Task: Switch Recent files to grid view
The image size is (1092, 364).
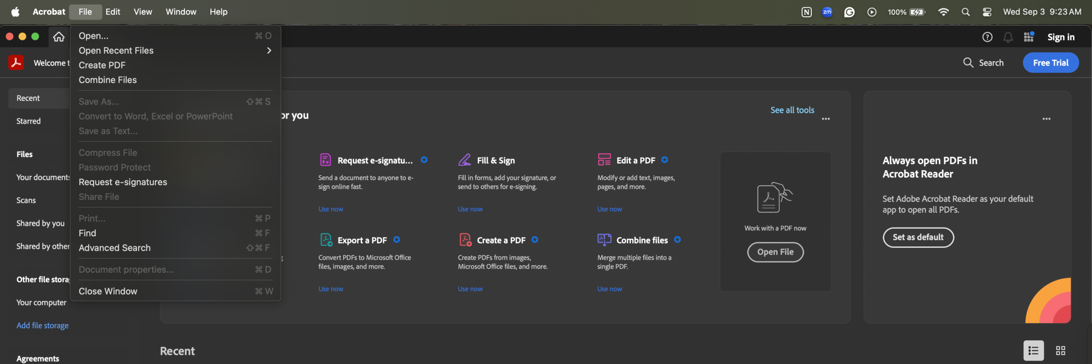Action: (x=1060, y=350)
